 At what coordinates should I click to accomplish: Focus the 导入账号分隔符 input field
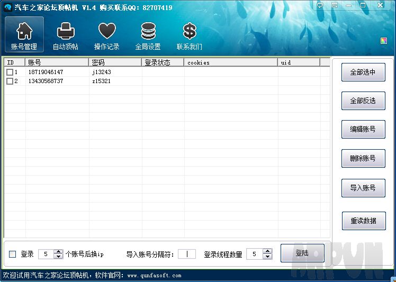pyautogui.click(x=187, y=254)
